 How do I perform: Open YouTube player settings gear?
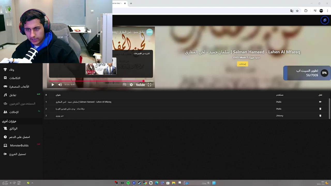131,85
